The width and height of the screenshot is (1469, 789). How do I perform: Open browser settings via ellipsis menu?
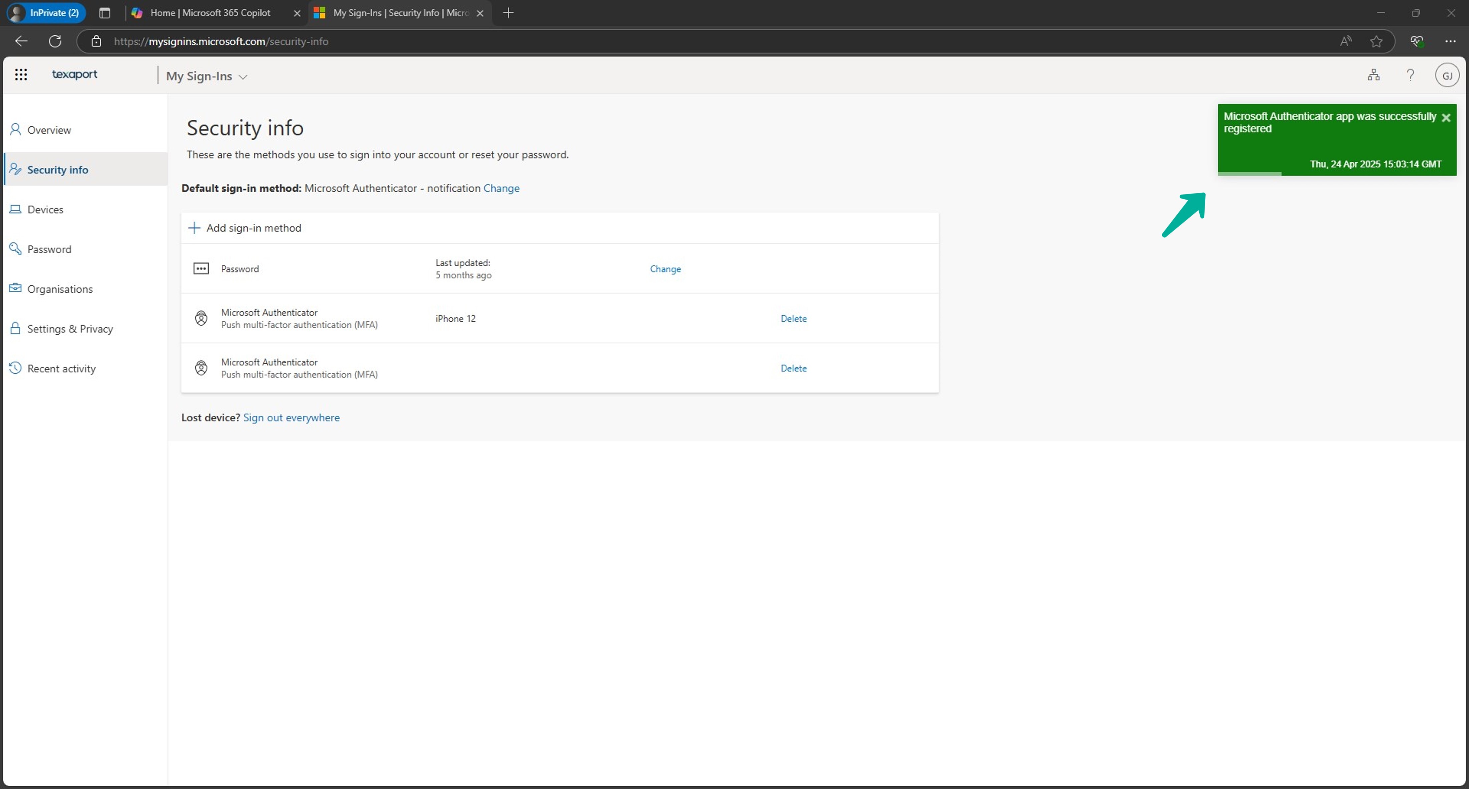click(x=1451, y=41)
